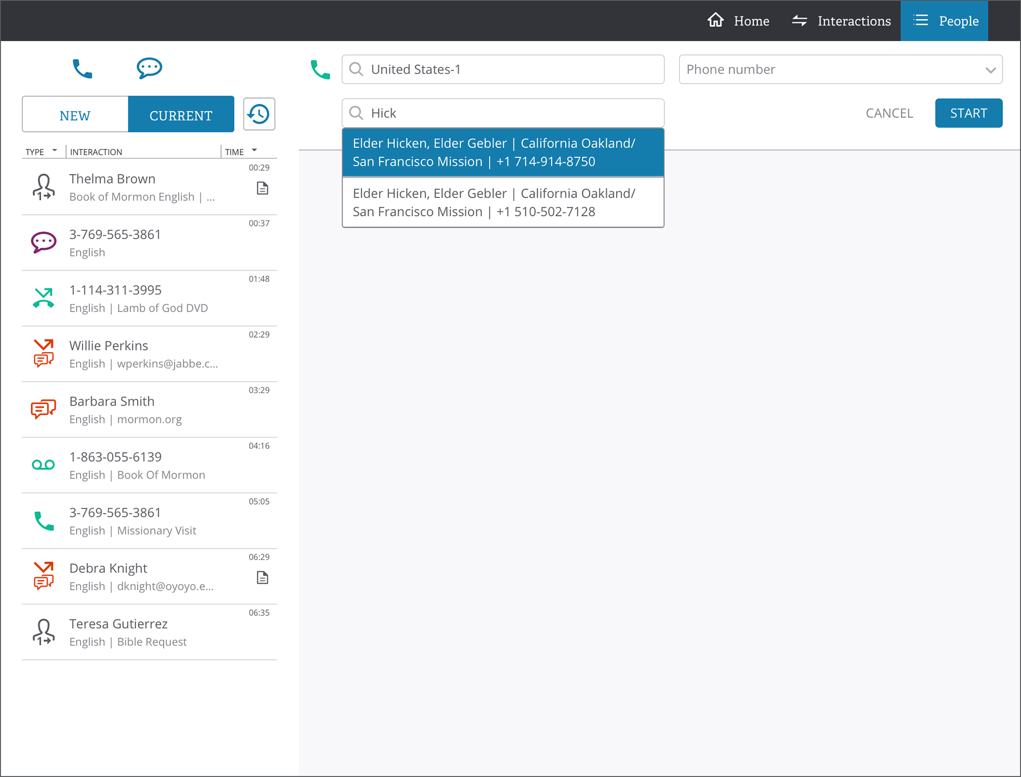Open the People menu item
1021x777 pixels.
click(x=944, y=21)
